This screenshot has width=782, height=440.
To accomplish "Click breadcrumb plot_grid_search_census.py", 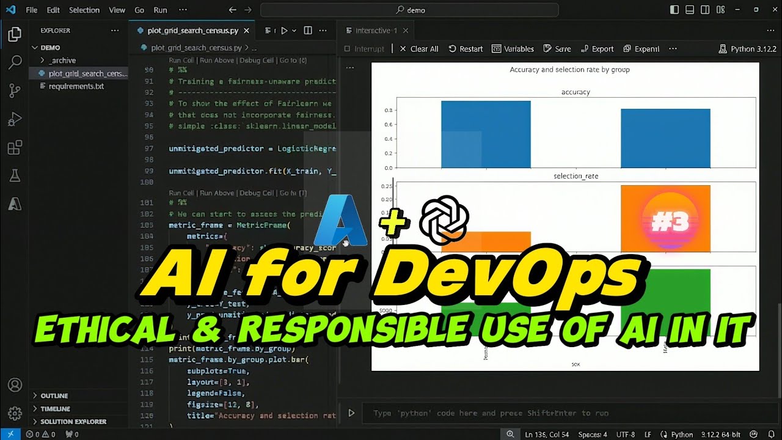I will 195,48.
